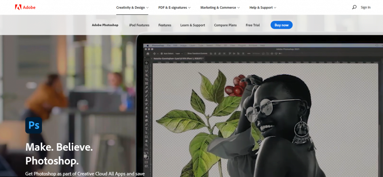The image size is (383, 177).
Task: Click the Adobe logo in the header
Action: click(25, 7)
